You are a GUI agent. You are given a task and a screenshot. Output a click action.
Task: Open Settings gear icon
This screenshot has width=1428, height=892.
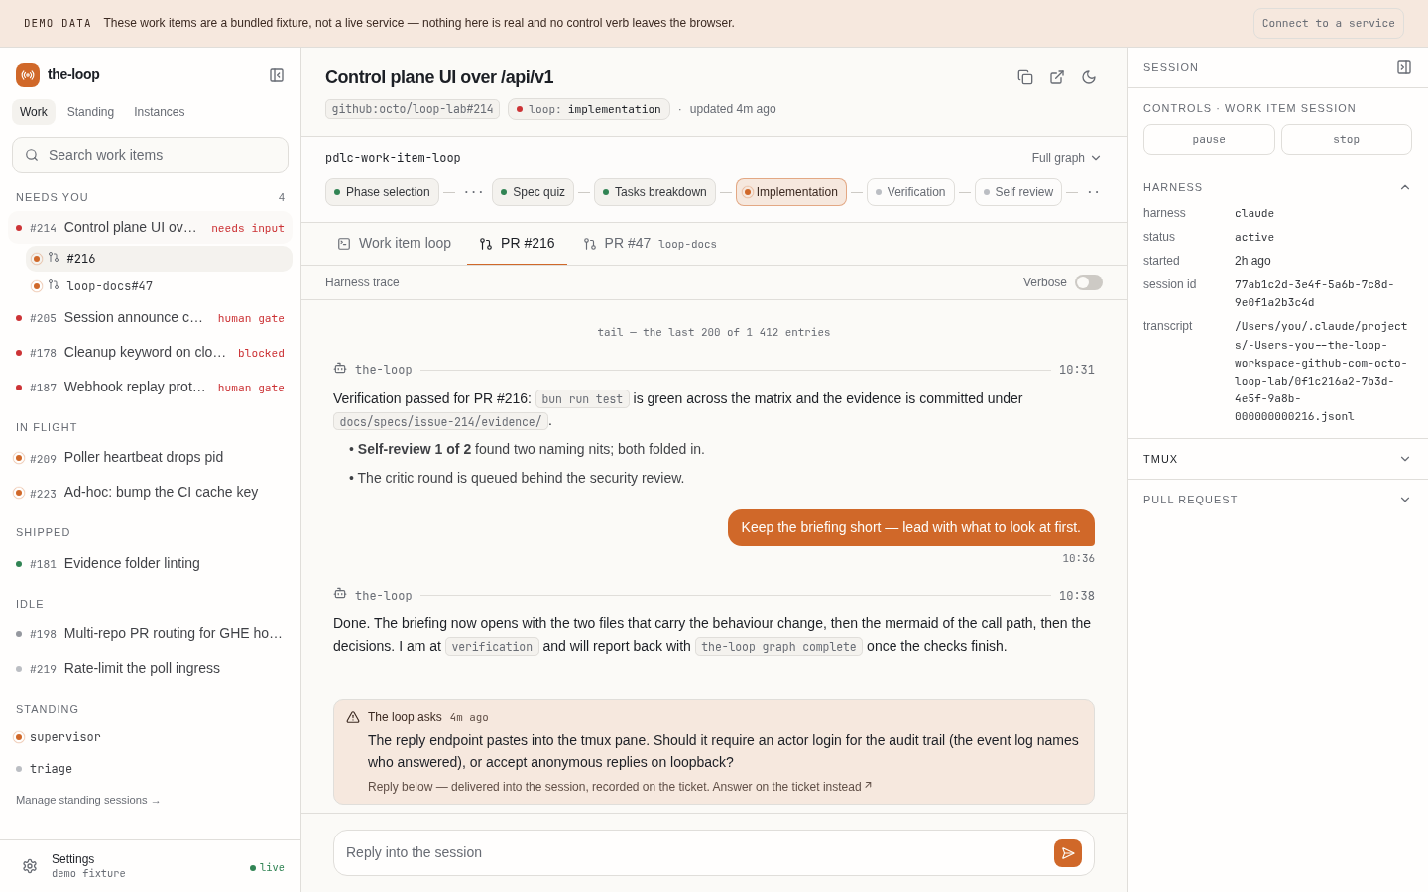[30, 866]
